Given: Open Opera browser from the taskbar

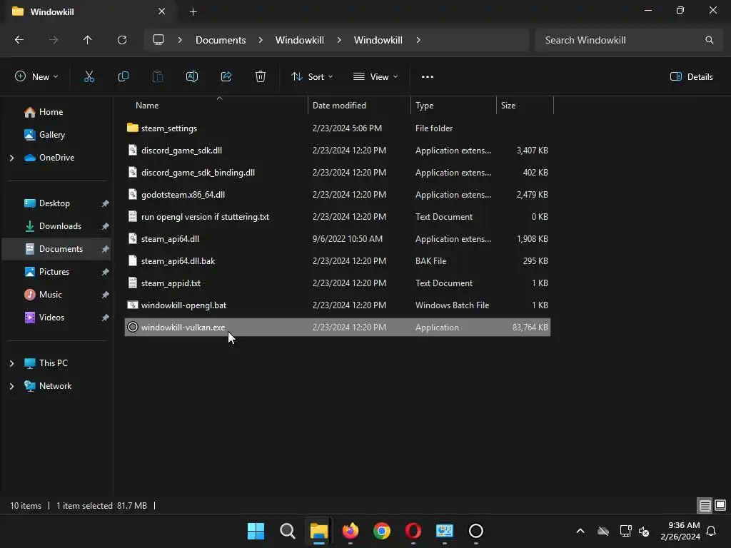Looking at the screenshot, I should (x=413, y=531).
